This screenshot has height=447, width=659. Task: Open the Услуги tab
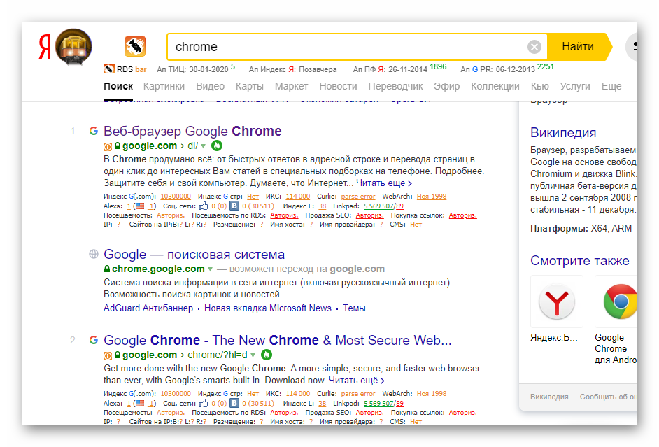tap(575, 86)
